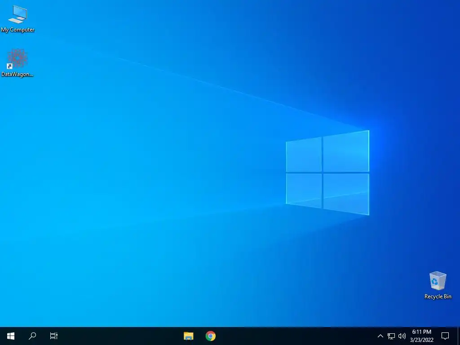Open the Windows Start menu
This screenshot has height=345, width=460.
11,336
